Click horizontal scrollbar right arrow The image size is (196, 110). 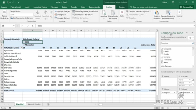[155, 105]
